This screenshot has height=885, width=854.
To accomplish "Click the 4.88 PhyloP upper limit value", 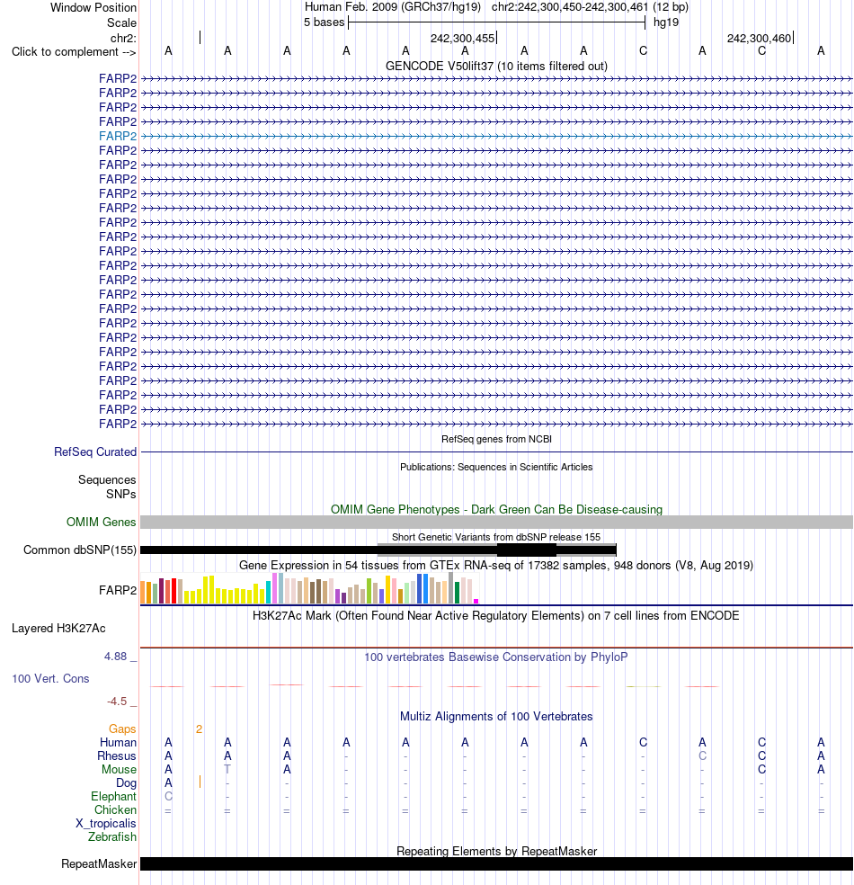I will (x=116, y=657).
